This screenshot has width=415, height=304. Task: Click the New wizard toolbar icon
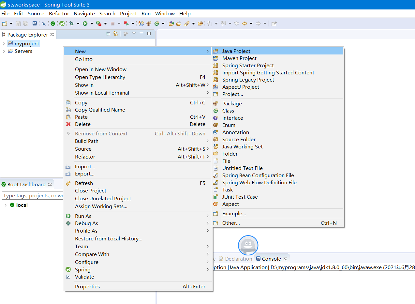(5, 23)
